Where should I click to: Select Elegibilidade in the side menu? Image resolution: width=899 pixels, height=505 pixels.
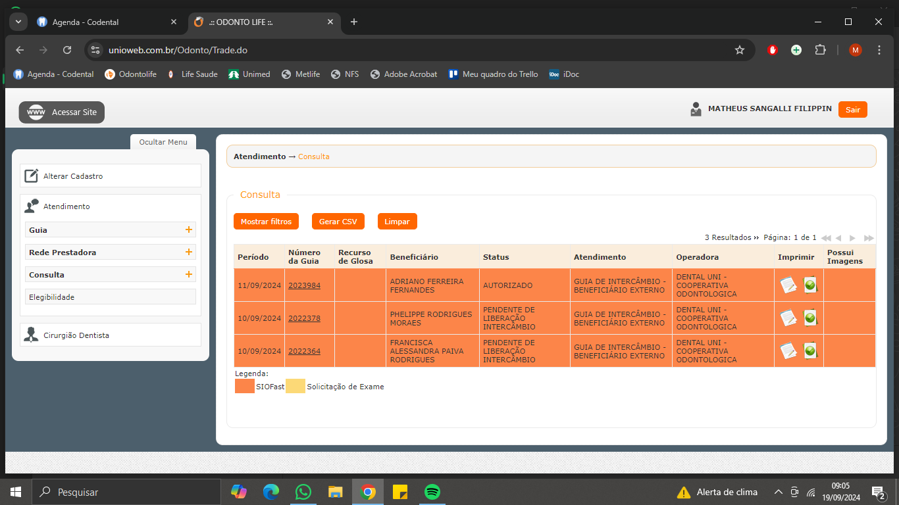pyautogui.click(x=52, y=297)
